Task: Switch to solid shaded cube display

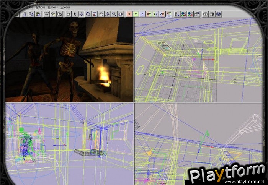Action: pyautogui.click(x=212, y=14)
